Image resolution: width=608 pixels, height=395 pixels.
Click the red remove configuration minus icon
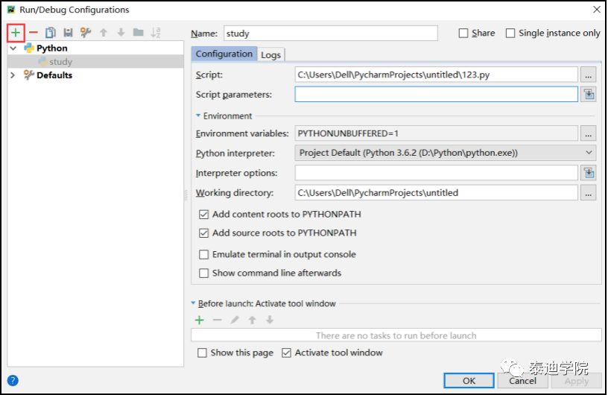33,33
